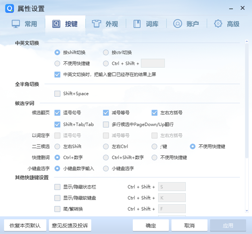252x234 pixels.
Task: Select the 按键 tab
Action: [65, 24]
